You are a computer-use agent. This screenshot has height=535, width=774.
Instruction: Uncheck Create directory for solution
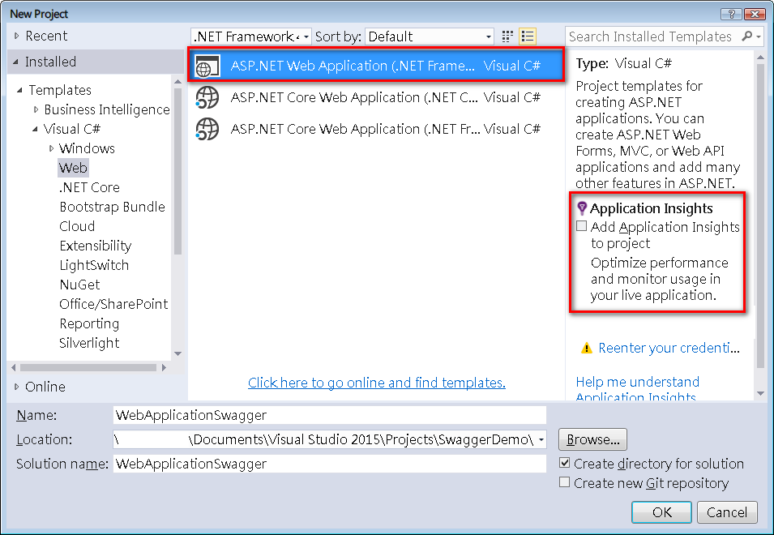(x=565, y=463)
